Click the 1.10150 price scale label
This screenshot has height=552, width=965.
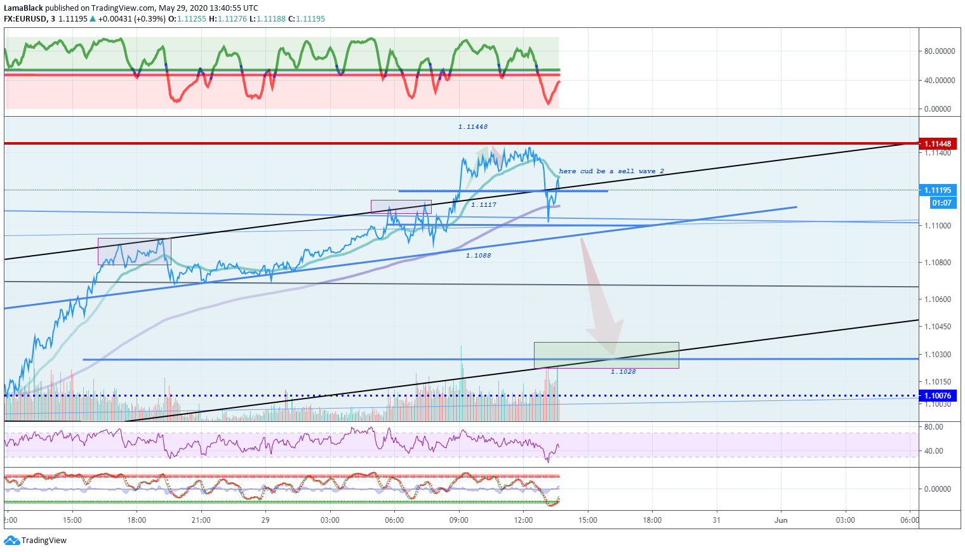(938, 382)
